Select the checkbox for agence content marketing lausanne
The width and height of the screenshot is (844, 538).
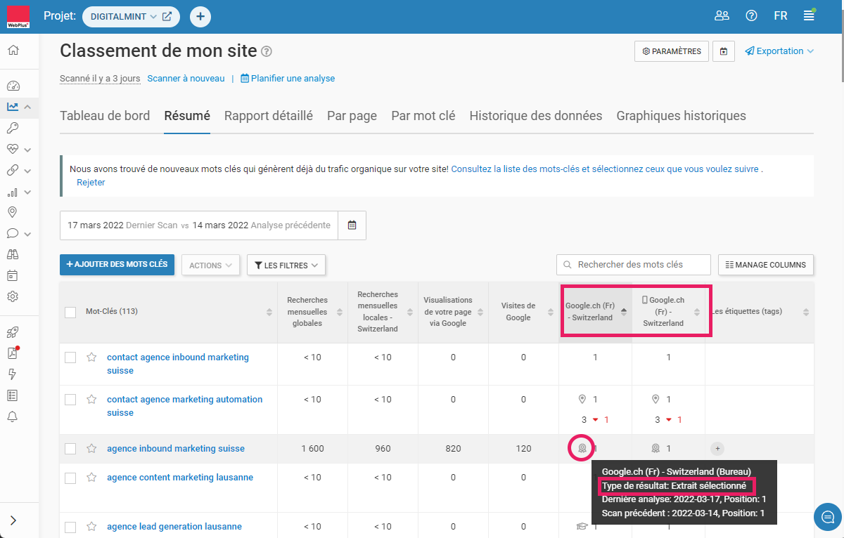pos(70,478)
